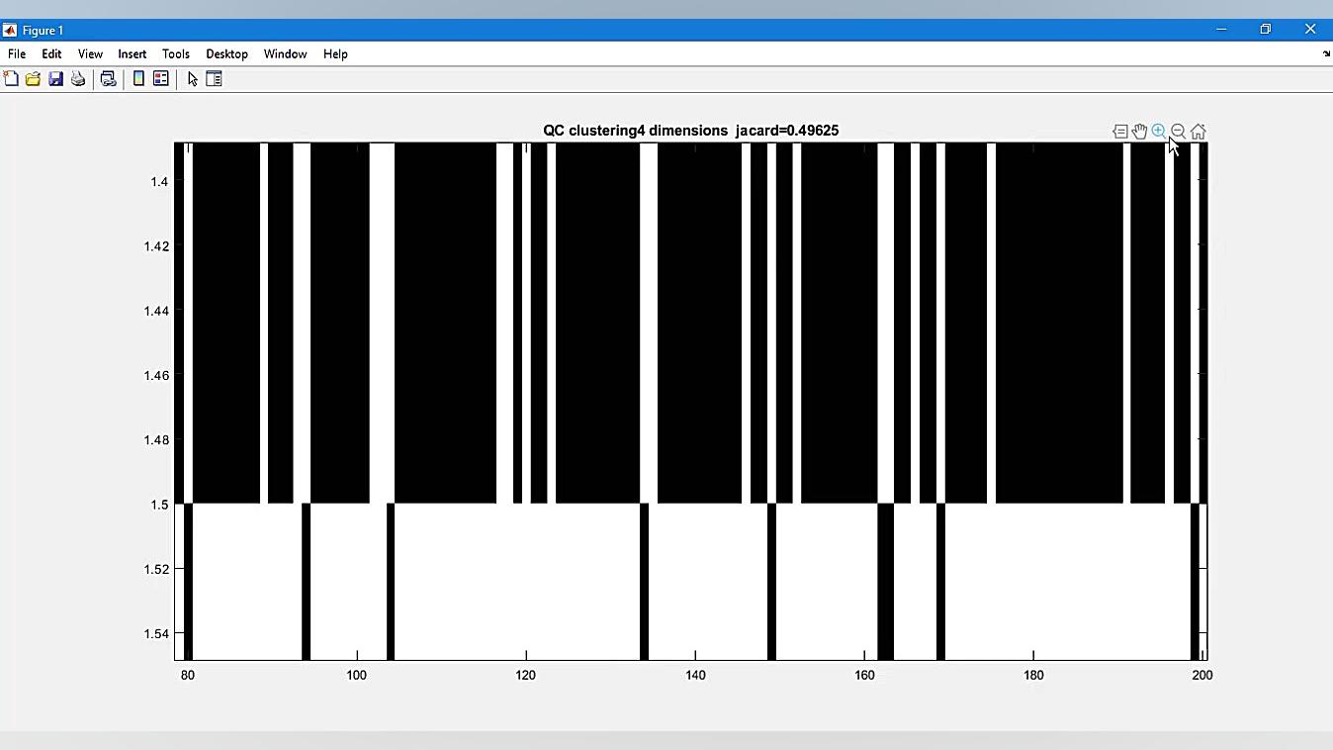Enable Data Tips in axes toolbar

[1119, 132]
